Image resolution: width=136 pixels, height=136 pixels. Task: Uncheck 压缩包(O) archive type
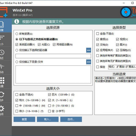(117, 50)
